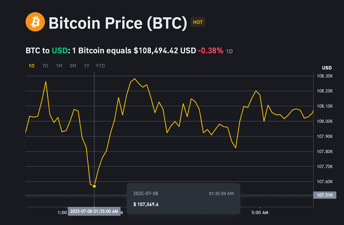Click the red -0.38% price change
This screenshot has height=225, width=344.
(x=210, y=51)
